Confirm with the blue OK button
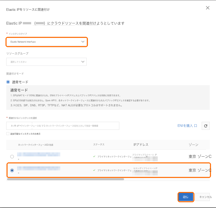216x208 pixels. click(x=186, y=197)
